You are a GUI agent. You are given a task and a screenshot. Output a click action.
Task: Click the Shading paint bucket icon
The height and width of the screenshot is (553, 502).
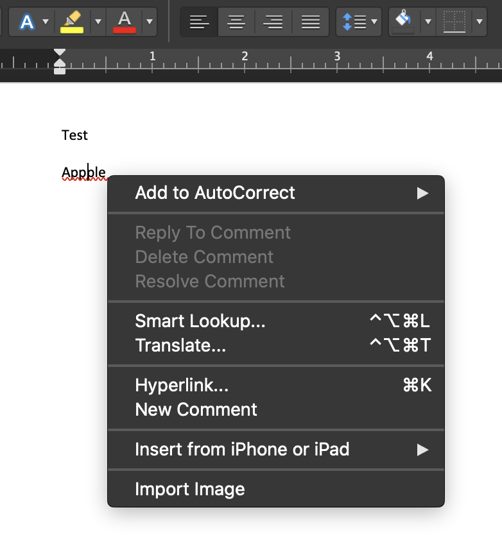tap(404, 22)
